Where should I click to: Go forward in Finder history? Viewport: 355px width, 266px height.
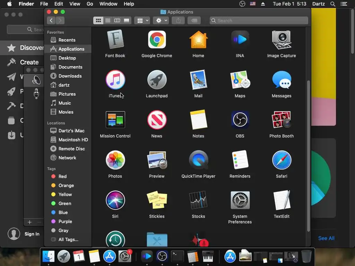(60, 20)
